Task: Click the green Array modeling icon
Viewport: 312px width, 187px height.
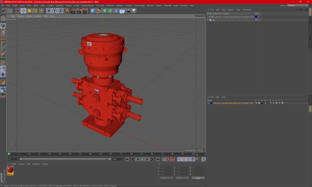Action: tap(110, 11)
